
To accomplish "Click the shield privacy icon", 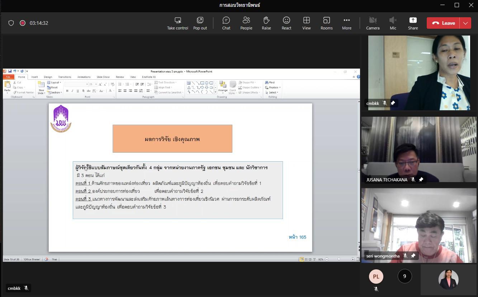I will pos(11,23).
